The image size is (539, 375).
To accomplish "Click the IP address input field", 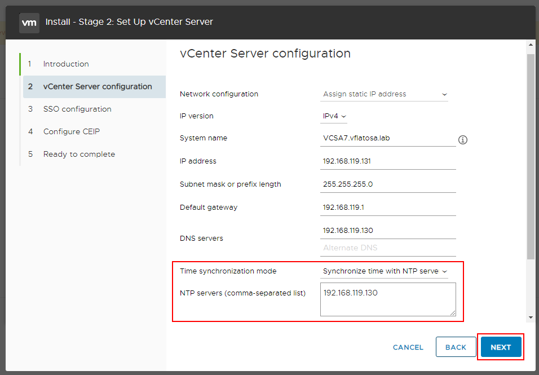I will pyautogui.click(x=388, y=161).
